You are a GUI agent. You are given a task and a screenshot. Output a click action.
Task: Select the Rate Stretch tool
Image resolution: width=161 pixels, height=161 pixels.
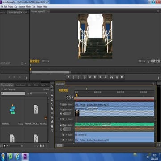[x=52, y=104]
